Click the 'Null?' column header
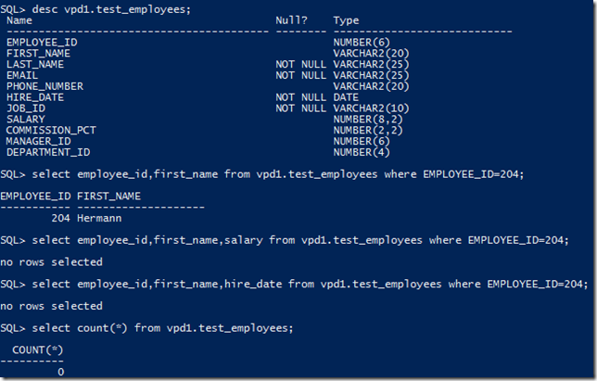Viewport: 597px width, 381px height. [291, 20]
